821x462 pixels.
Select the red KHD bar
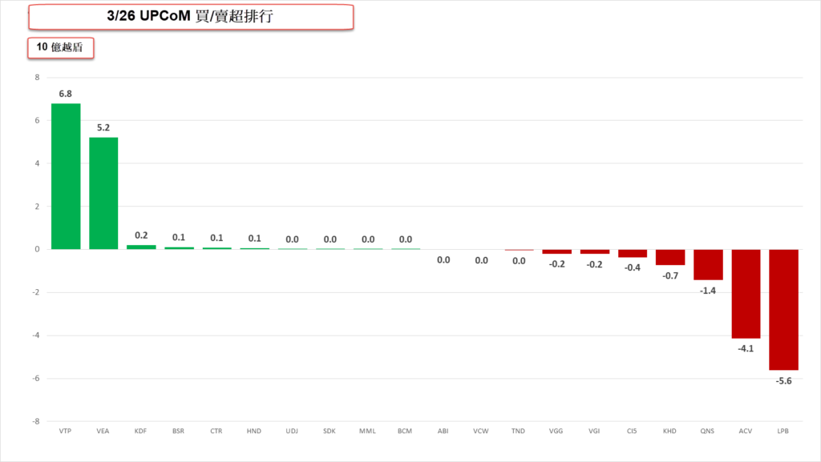coord(670,257)
